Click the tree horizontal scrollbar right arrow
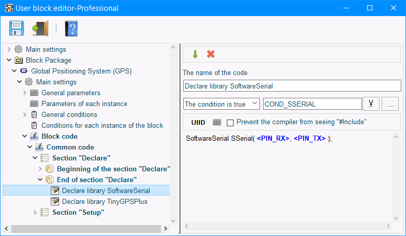Viewport: 406px width, 236px height. pyautogui.click(x=166, y=229)
